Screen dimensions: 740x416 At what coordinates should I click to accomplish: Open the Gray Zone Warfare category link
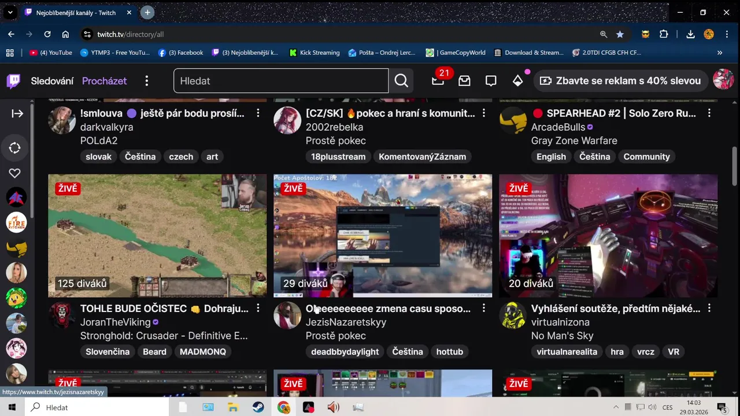pos(574,140)
